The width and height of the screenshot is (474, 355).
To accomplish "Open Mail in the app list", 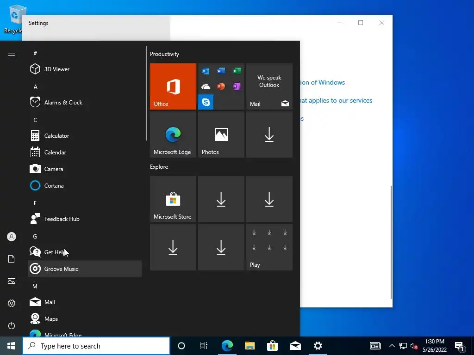I will coord(85,302).
